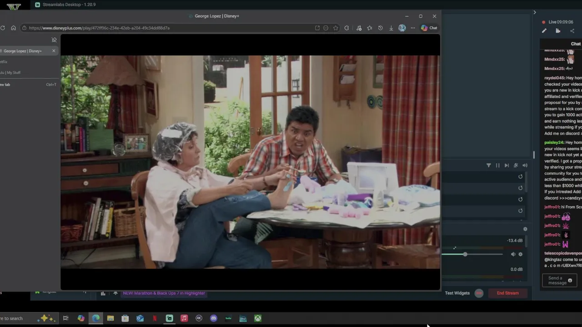Refresh the Disney+ page in the browser

(3, 28)
